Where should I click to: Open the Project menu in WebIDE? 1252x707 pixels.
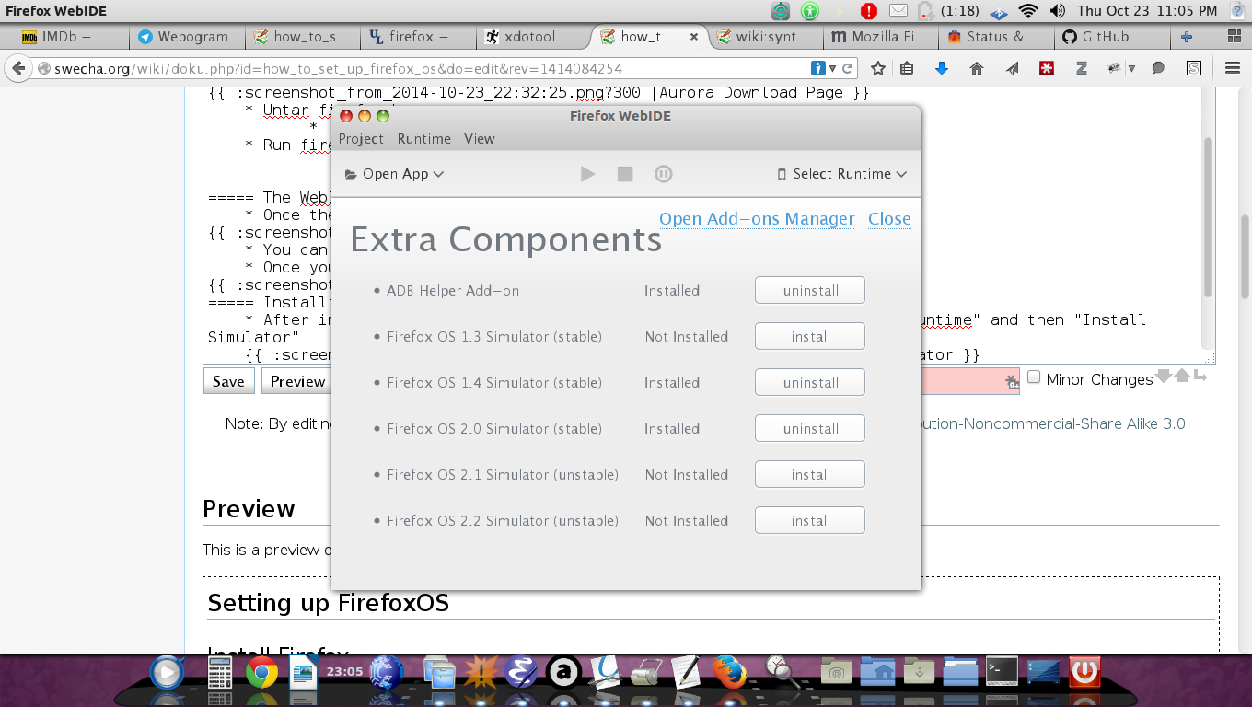(x=361, y=139)
